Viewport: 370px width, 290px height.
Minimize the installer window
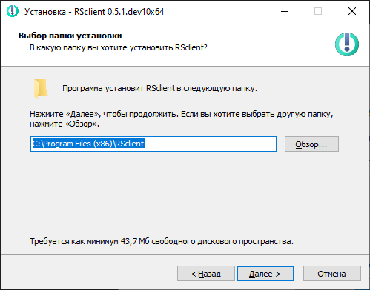[285, 11]
